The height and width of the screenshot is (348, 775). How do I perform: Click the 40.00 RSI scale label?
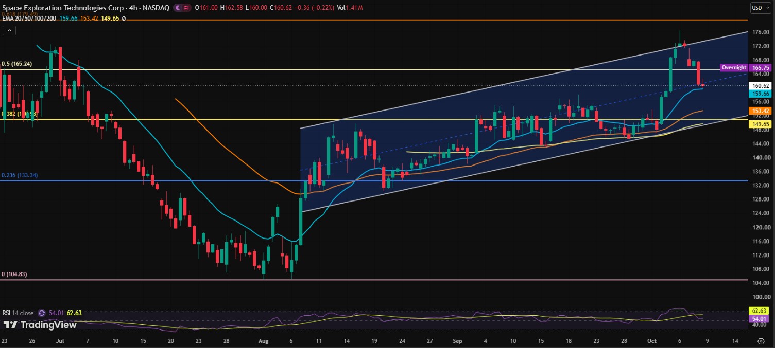point(759,325)
